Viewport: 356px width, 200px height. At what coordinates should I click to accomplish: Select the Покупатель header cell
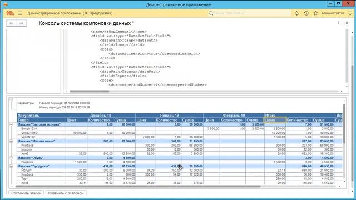tap(41, 116)
